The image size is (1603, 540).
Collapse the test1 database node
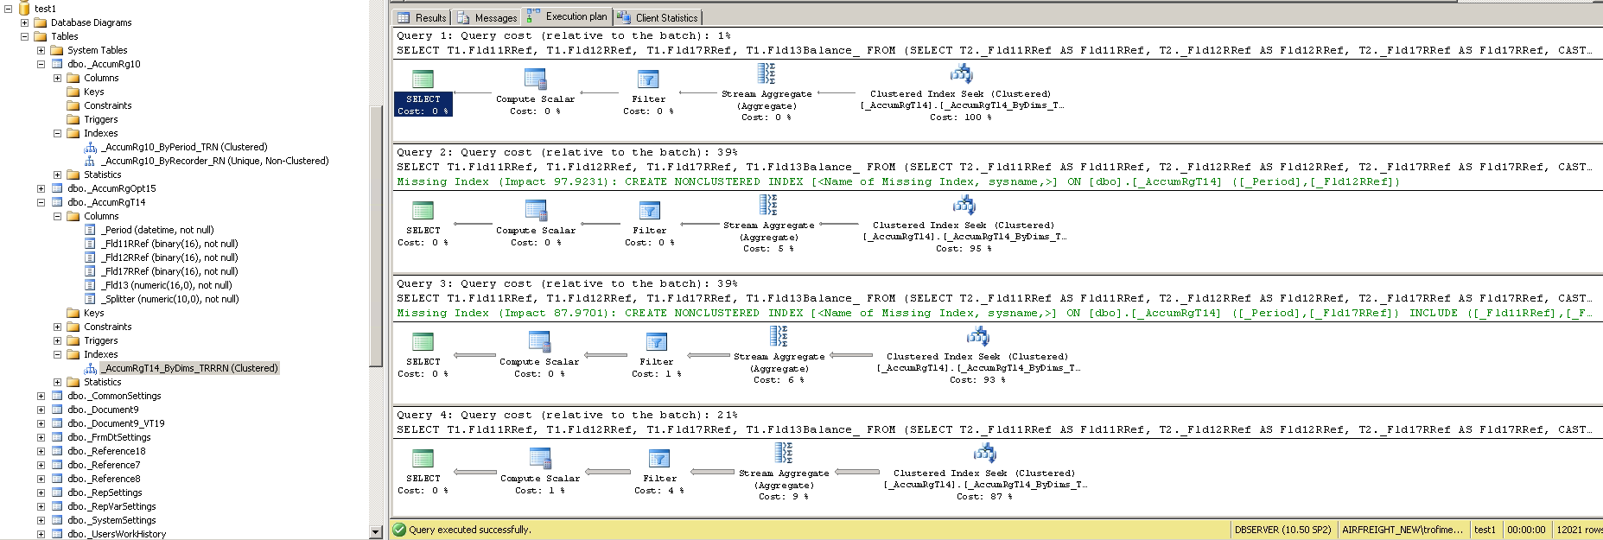[8, 9]
